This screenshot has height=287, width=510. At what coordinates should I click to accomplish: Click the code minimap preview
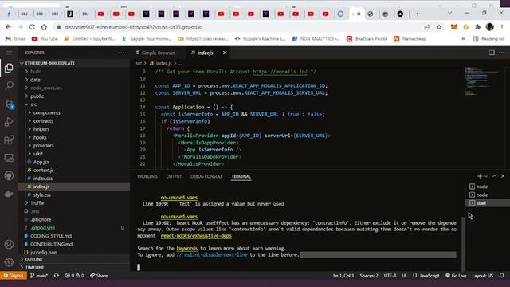point(481,81)
